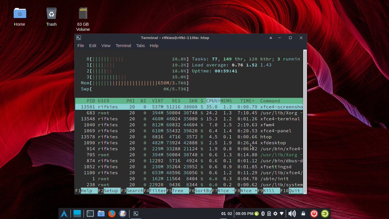Switch to workspace 02
The width and height of the screenshot is (389, 219).
click(230, 213)
